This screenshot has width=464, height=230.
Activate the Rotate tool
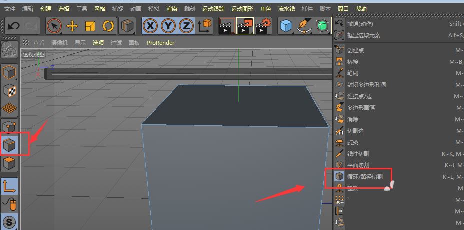[108, 26]
